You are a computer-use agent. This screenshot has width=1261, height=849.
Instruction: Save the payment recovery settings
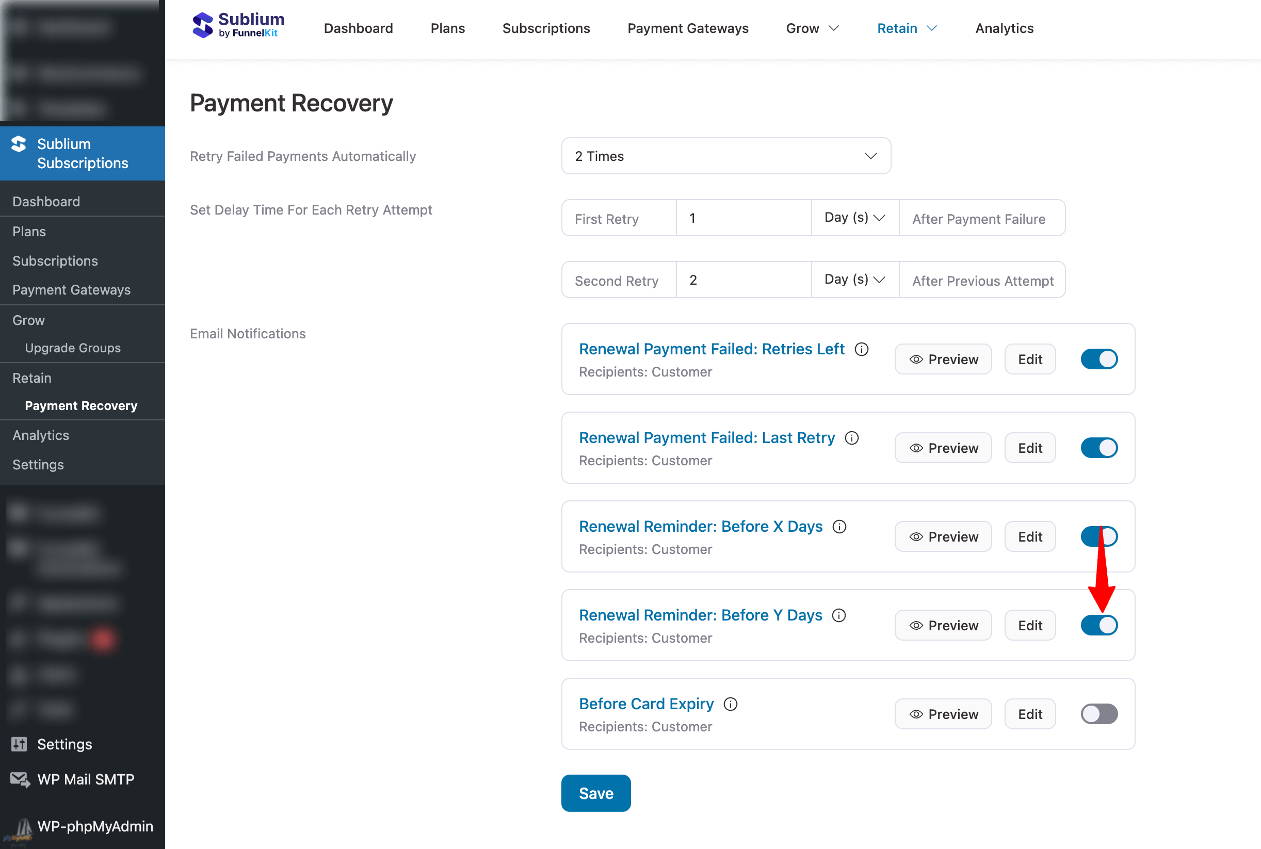pos(595,793)
